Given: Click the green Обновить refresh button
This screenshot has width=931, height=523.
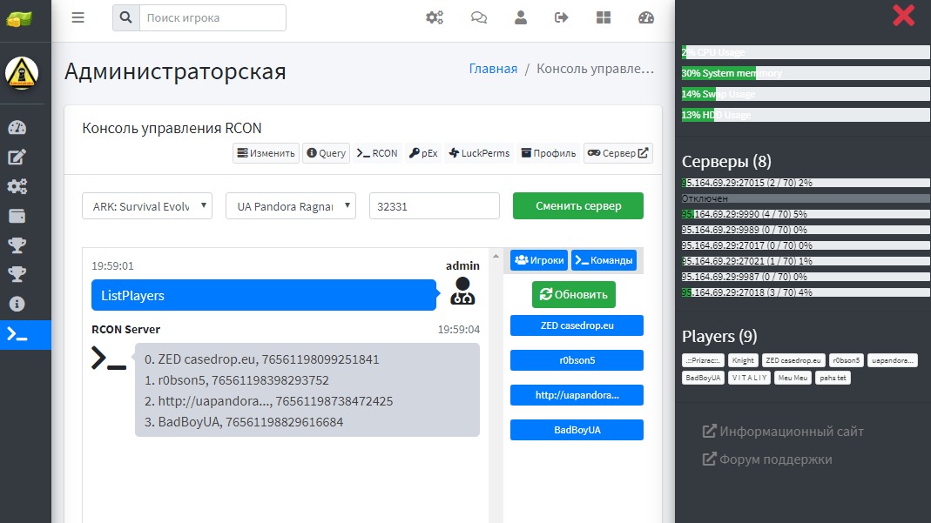Looking at the screenshot, I should [x=574, y=294].
